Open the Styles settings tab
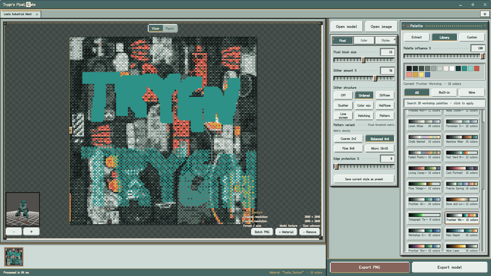Viewport: 491px width, 276px height. pyautogui.click(x=385, y=40)
